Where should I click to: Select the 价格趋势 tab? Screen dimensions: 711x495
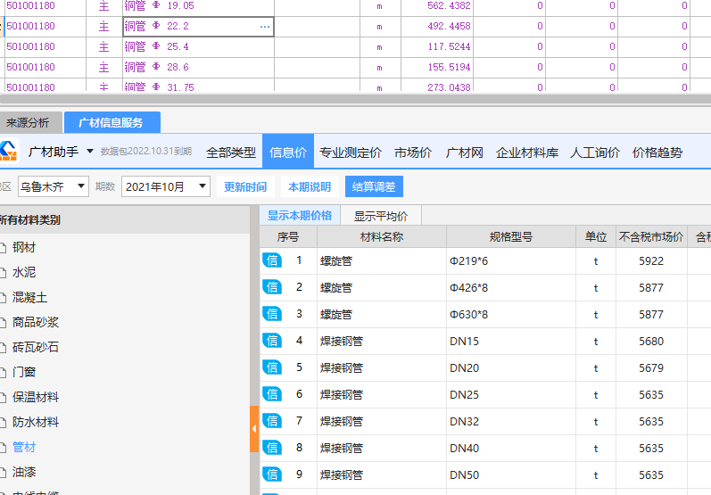coord(657,153)
